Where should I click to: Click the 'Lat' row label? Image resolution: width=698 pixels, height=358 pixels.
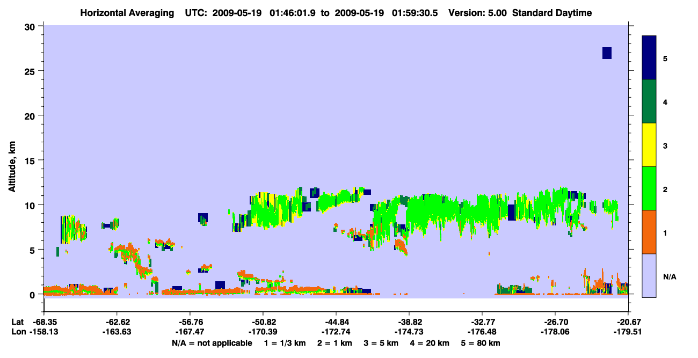tap(17, 322)
